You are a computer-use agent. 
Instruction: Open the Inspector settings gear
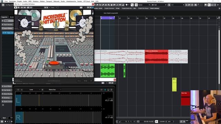(3, 105)
